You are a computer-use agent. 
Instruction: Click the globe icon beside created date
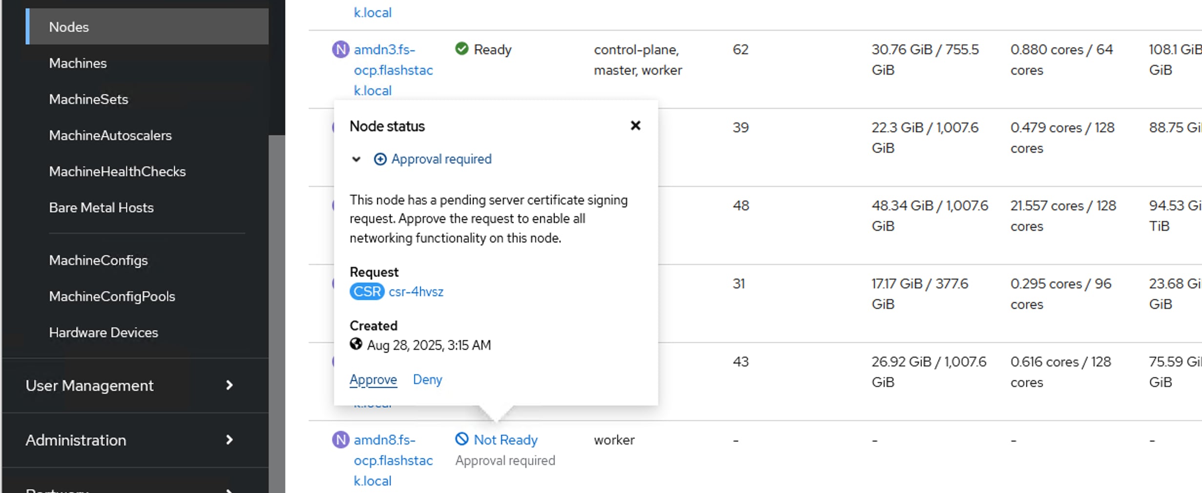pyautogui.click(x=356, y=344)
